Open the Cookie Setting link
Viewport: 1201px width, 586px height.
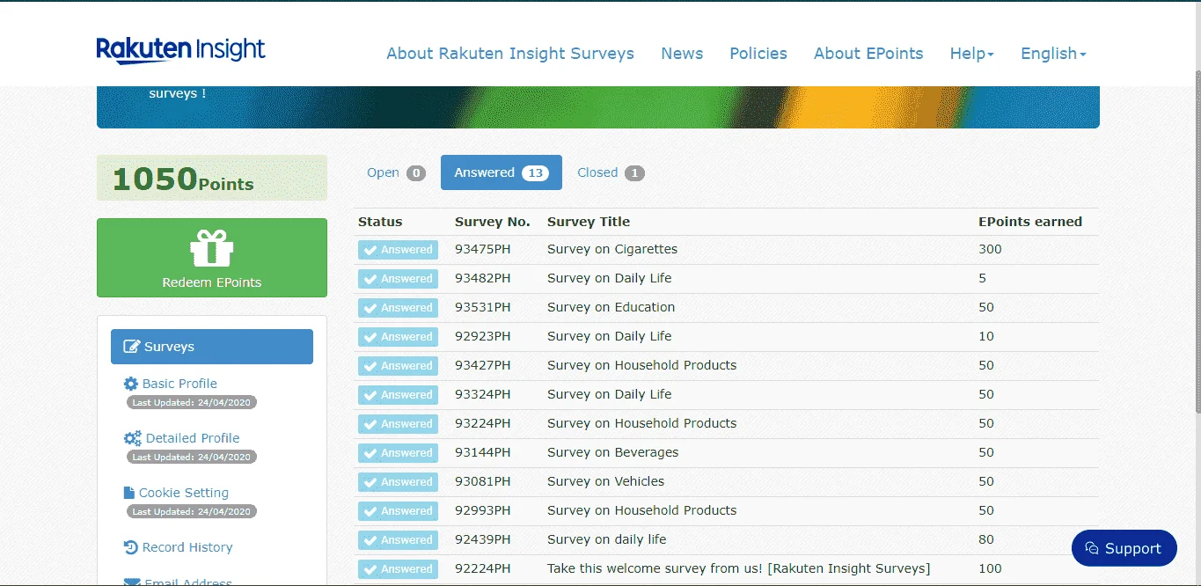184,493
